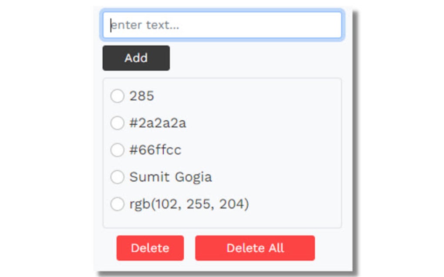Screen dimensions: 444x277
Task: Click the '#2a2a2a' item text
Action: 158,123
